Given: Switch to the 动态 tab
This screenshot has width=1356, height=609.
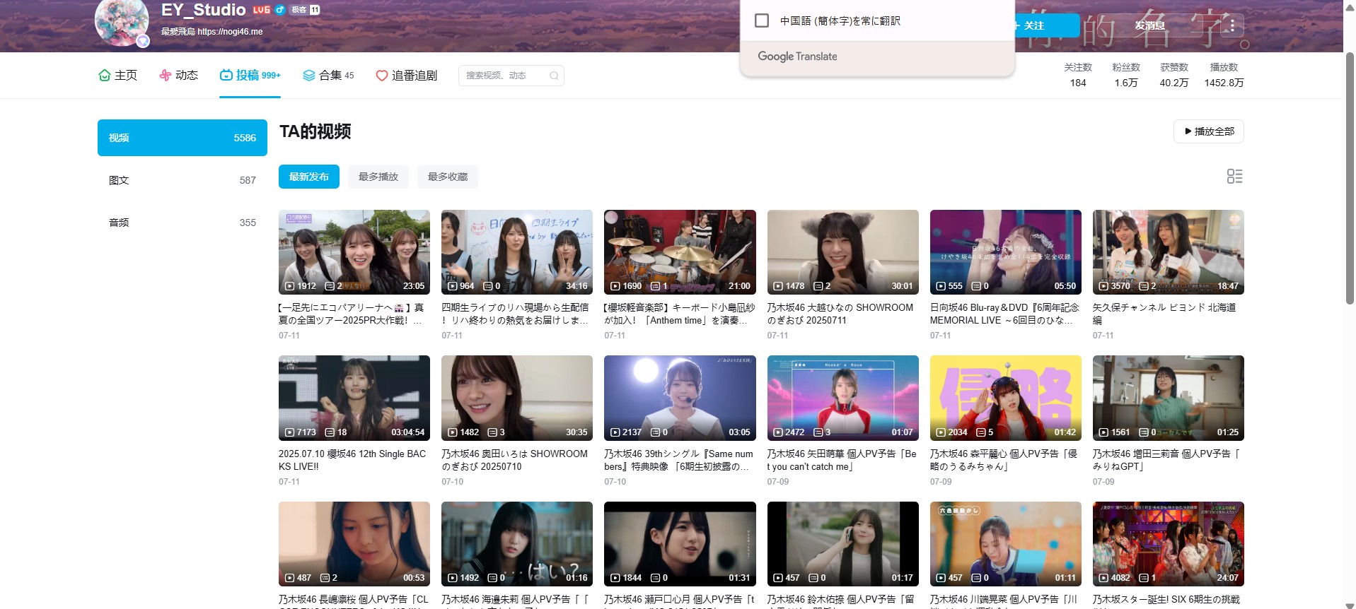Looking at the screenshot, I should 178,75.
